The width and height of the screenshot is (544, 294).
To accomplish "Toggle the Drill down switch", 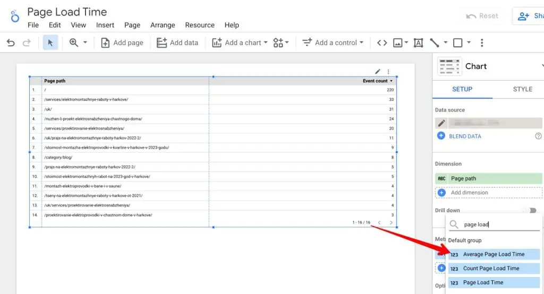I will (531, 211).
